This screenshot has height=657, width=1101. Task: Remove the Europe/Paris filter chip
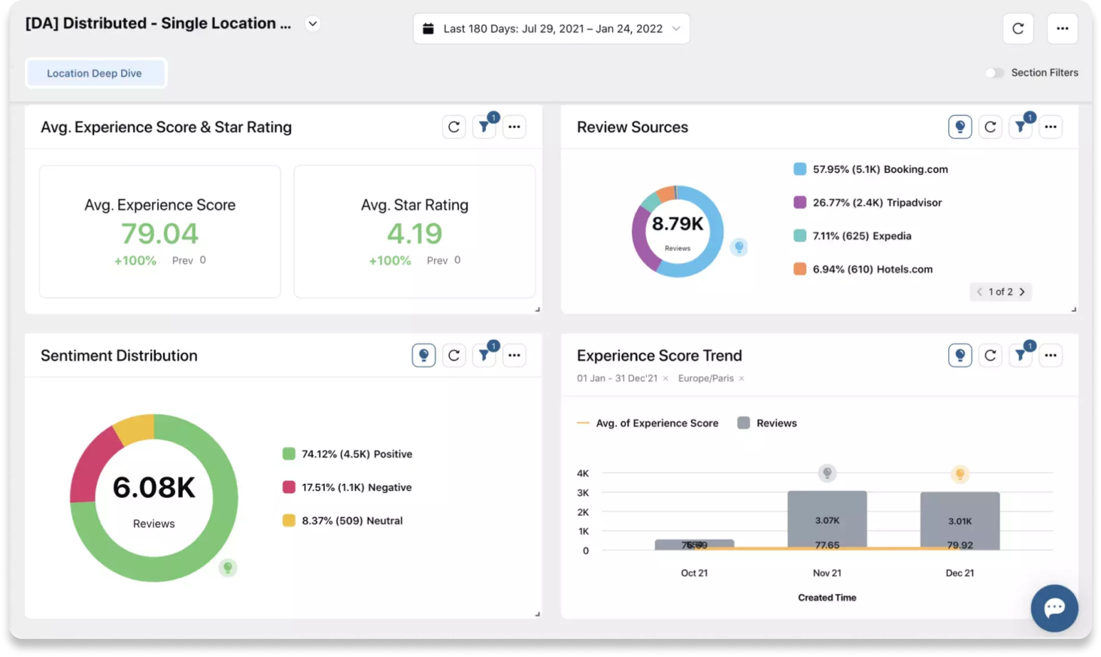742,379
